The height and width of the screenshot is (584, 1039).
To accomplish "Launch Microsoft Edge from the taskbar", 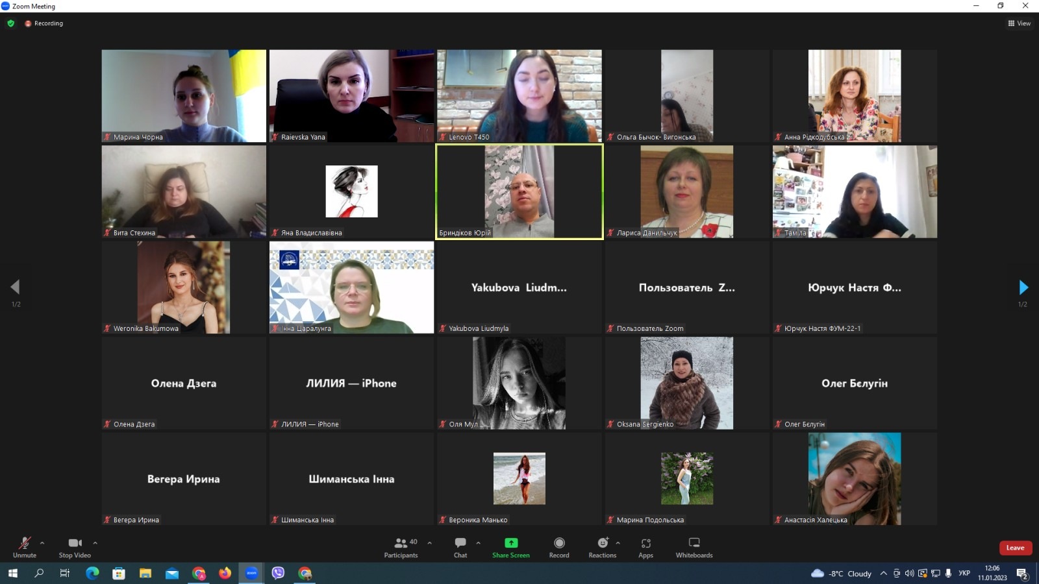I will click(x=92, y=573).
